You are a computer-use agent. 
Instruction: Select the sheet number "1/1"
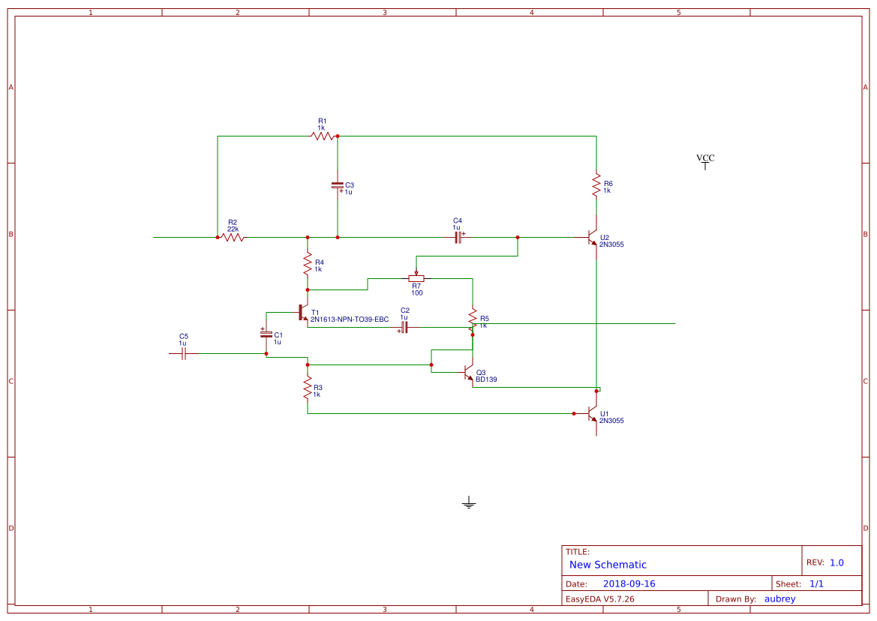816,583
